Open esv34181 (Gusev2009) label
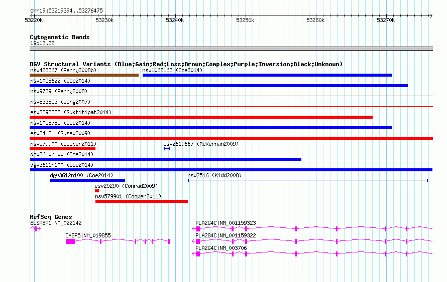 pyautogui.click(x=60, y=133)
